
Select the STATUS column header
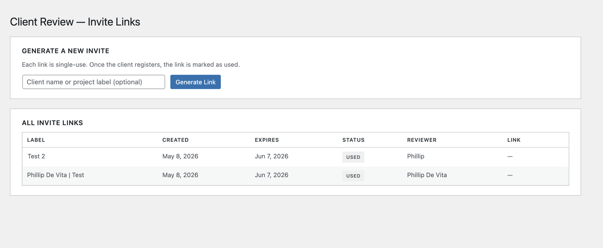click(353, 140)
